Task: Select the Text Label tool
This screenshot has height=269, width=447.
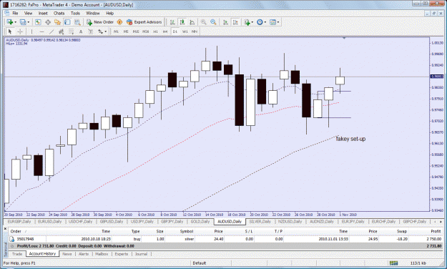Action: point(91,31)
